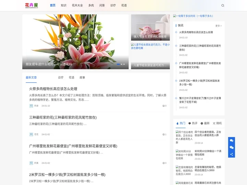Open 问答 navigation item
Screen dimensions: 247x185
[102, 5]
